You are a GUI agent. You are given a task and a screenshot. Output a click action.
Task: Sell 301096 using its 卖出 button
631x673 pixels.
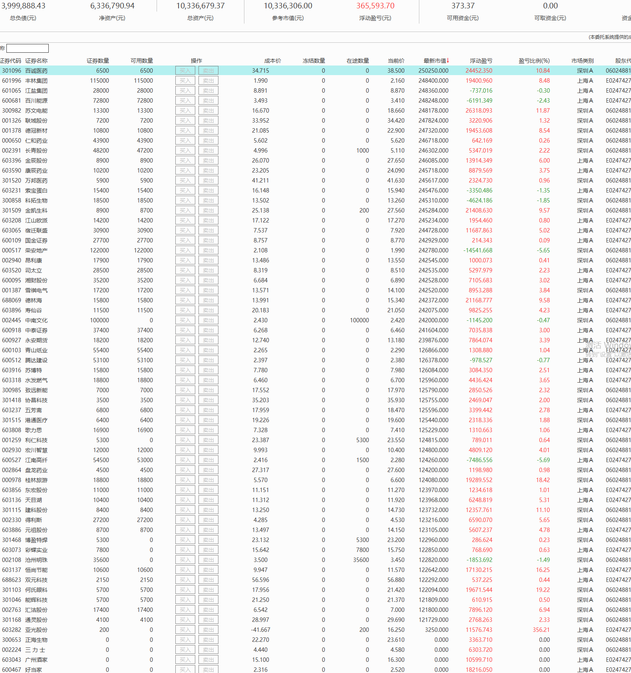click(208, 71)
